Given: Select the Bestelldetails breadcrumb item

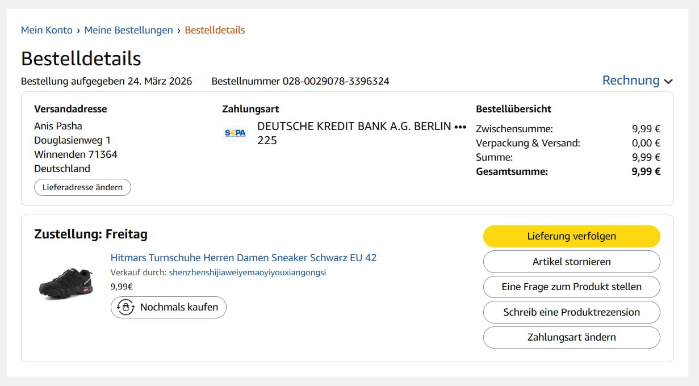Looking at the screenshot, I should tap(215, 30).
